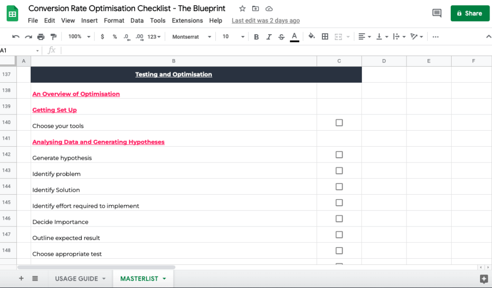The image size is (492, 288).
Task: Open the Horizontal align dropdown
Action: (365, 37)
